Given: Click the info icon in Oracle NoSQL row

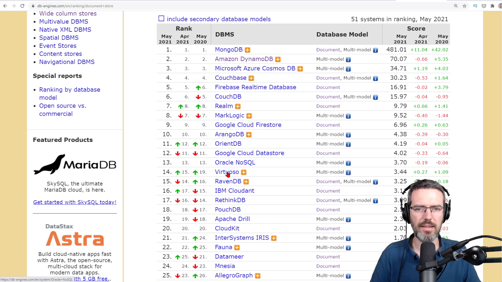Looking at the screenshot, I should [348, 163].
